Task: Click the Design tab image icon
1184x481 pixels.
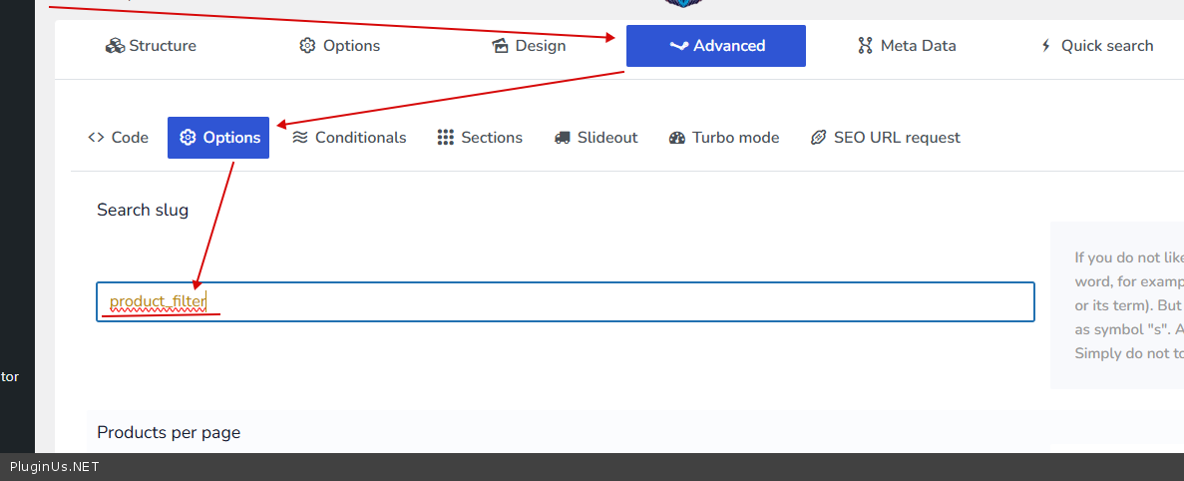Action: pyautogui.click(x=501, y=46)
